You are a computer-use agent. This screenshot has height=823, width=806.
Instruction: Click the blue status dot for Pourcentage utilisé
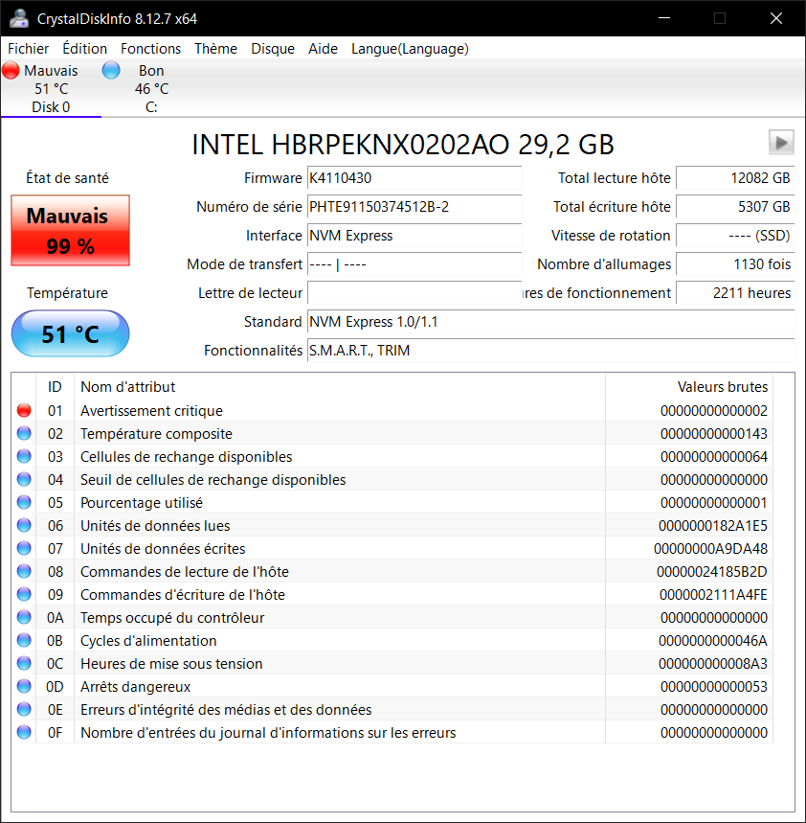coord(24,503)
